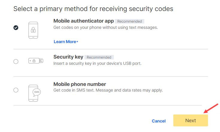The width and height of the screenshot is (220, 132).
Task: Cancel the security code setup
Action: [x=159, y=121]
